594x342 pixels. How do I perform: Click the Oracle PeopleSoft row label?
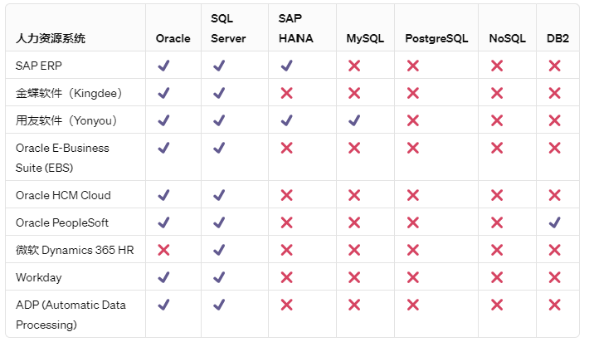point(62,222)
